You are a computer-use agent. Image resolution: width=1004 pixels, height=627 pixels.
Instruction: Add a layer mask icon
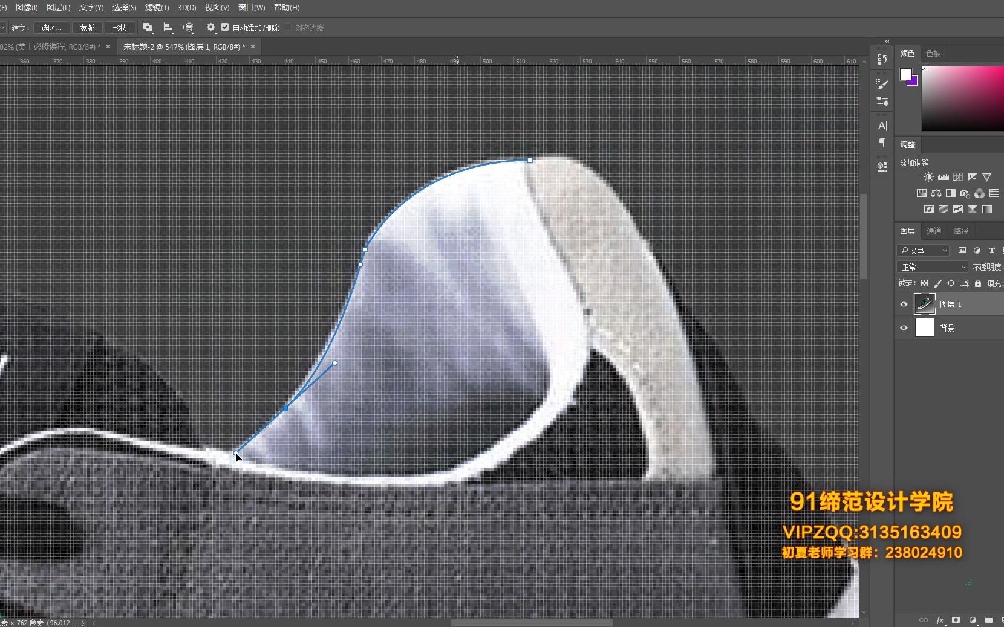point(956,620)
